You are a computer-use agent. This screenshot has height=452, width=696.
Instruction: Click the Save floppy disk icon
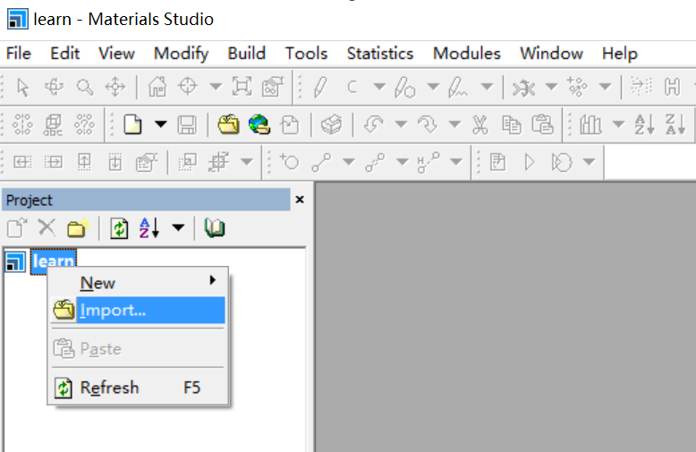(187, 124)
